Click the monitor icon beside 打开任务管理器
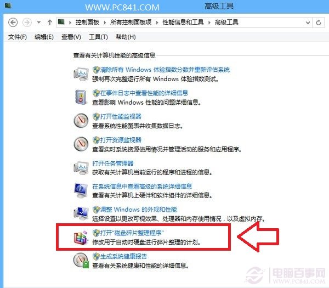This screenshot has width=329, height=288. [x=81, y=168]
